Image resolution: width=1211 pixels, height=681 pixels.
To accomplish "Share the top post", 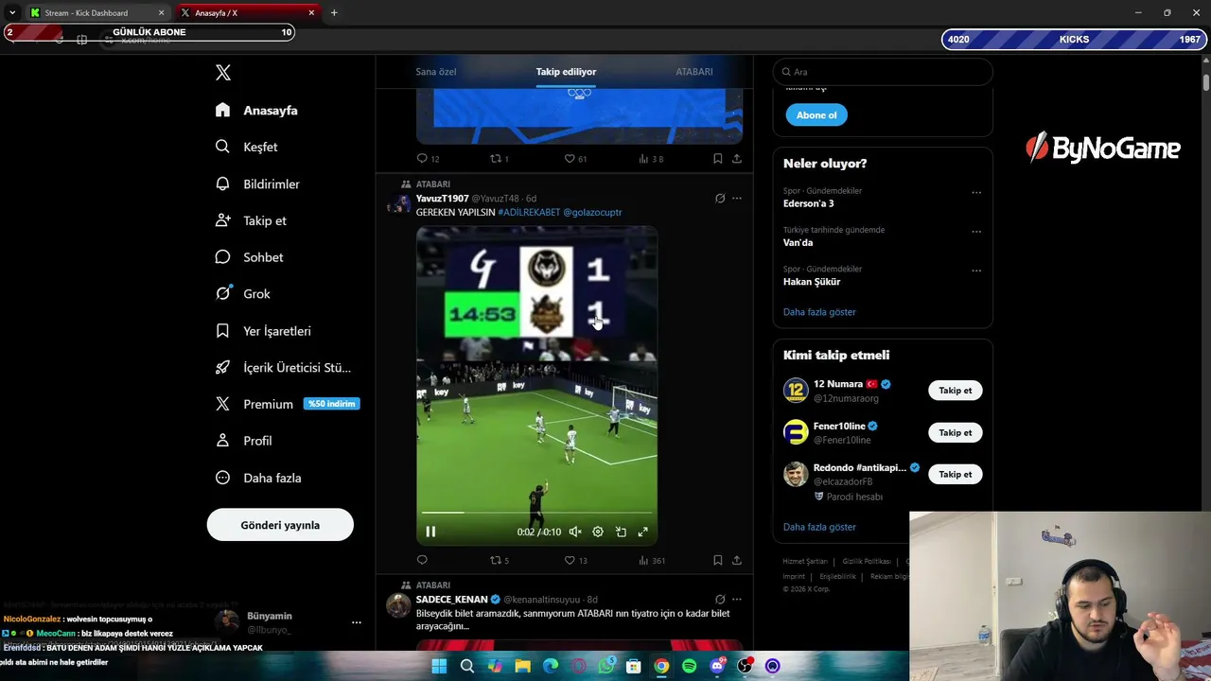I will point(737,159).
